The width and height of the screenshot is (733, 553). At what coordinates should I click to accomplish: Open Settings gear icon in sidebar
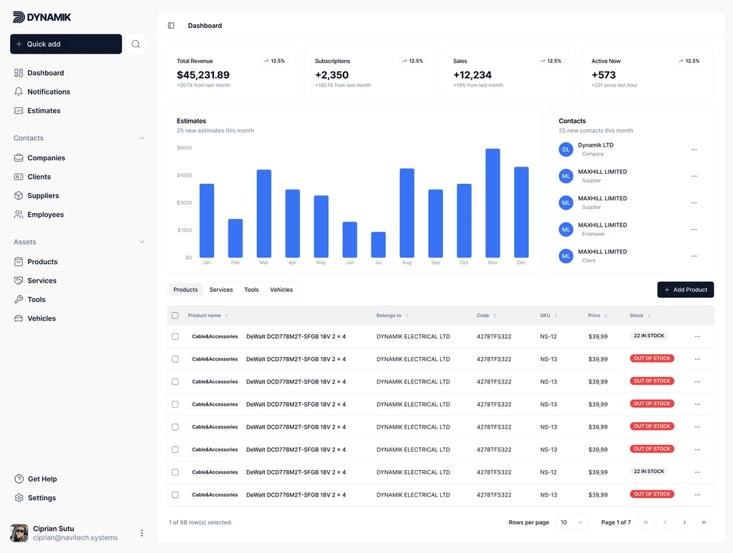pyautogui.click(x=19, y=498)
